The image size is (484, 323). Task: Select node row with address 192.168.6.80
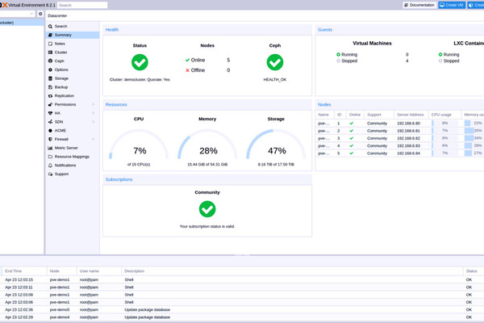click(x=400, y=124)
